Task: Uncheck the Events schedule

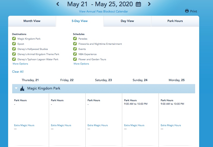Action: tap(75, 49)
